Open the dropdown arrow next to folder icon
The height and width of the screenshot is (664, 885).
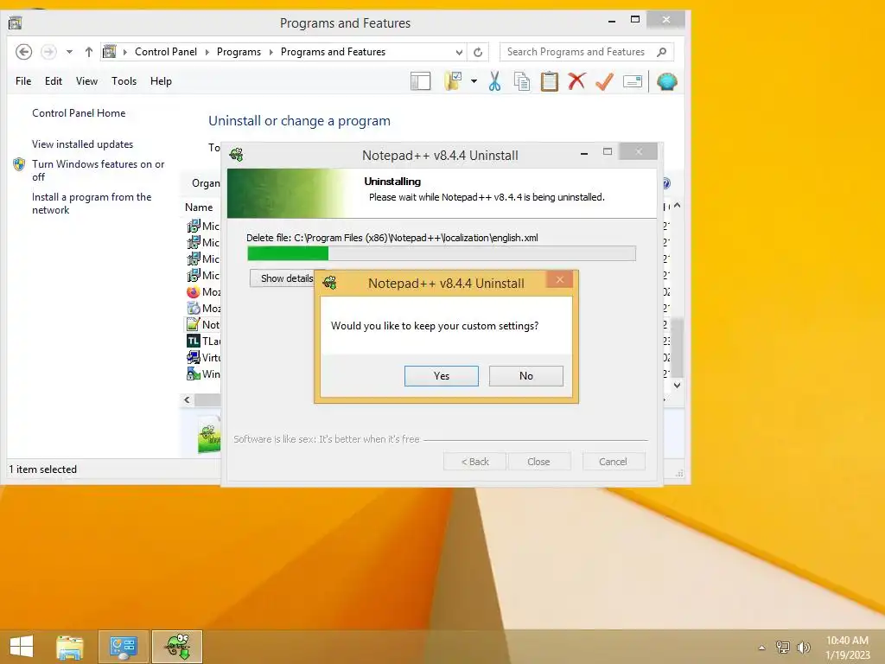click(474, 81)
